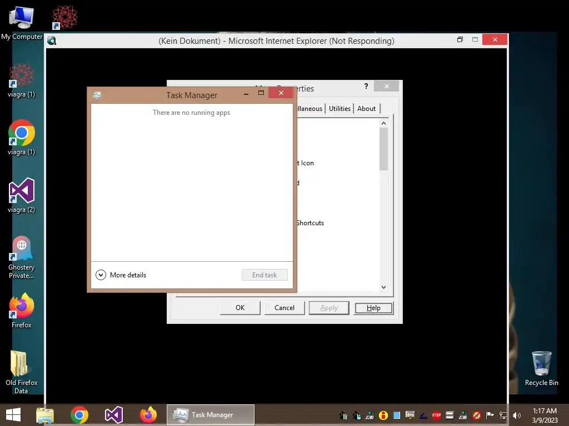
Task: Click the red crossed-circle tray icon
Action: pos(477,415)
